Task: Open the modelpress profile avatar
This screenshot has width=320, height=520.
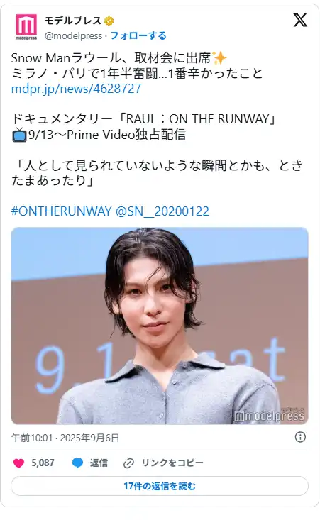Action: pos(26,27)
